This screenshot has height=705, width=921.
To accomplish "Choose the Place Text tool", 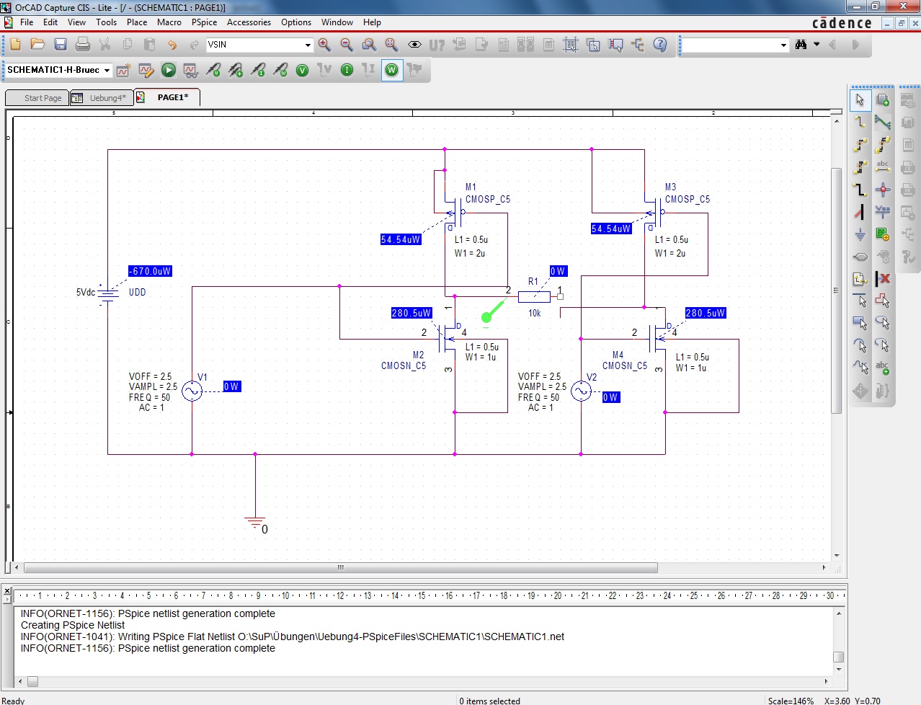I will pos(883,368).
